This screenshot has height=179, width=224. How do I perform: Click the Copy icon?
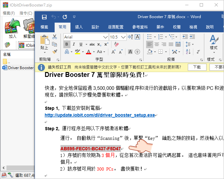(x=55, y=44)
